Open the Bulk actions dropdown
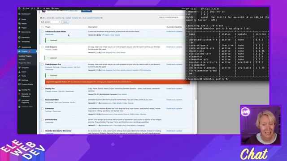The image size is (287, 161). point(50,22)
